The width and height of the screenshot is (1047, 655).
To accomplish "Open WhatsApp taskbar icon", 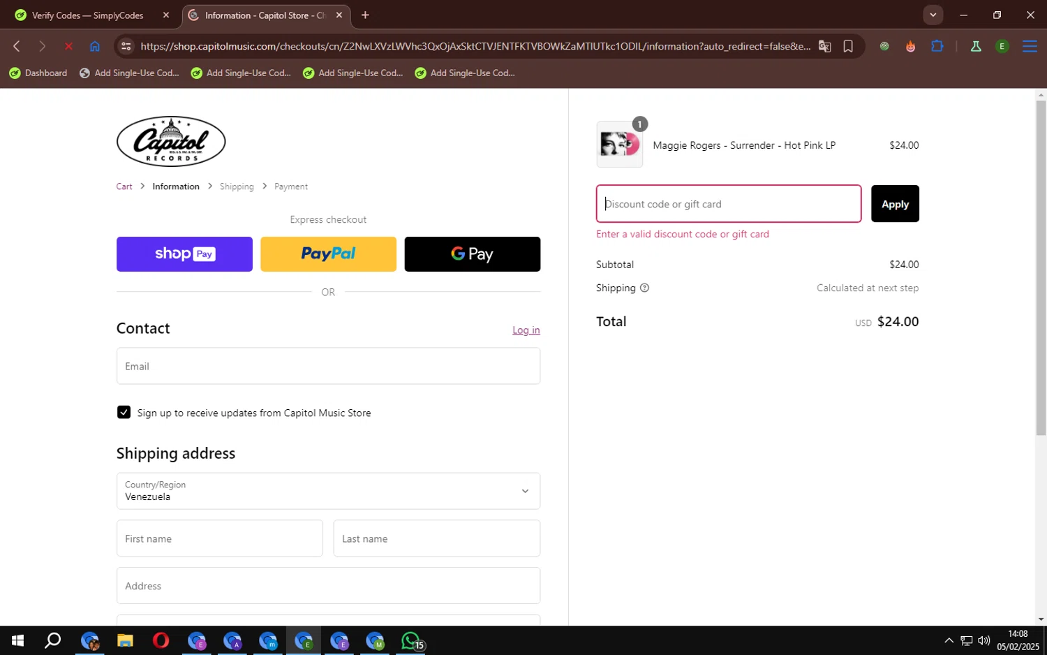I will tap(412, 640).
